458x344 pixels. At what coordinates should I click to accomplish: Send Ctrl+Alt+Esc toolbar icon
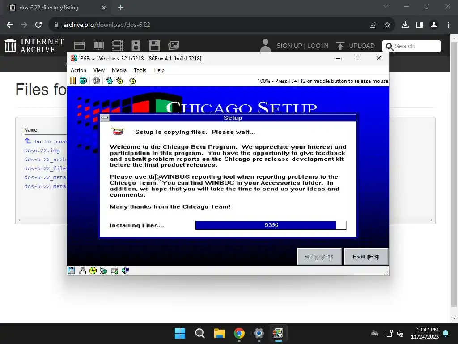(119, 81)
